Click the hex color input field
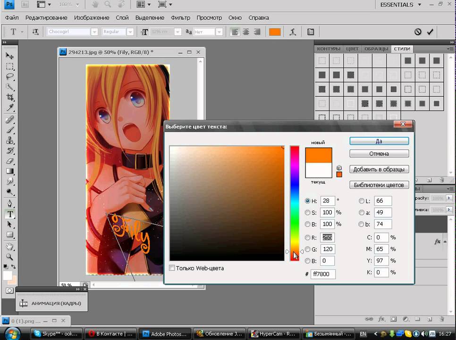The height and width of the screenshot is (340, 456). (323, 274)
